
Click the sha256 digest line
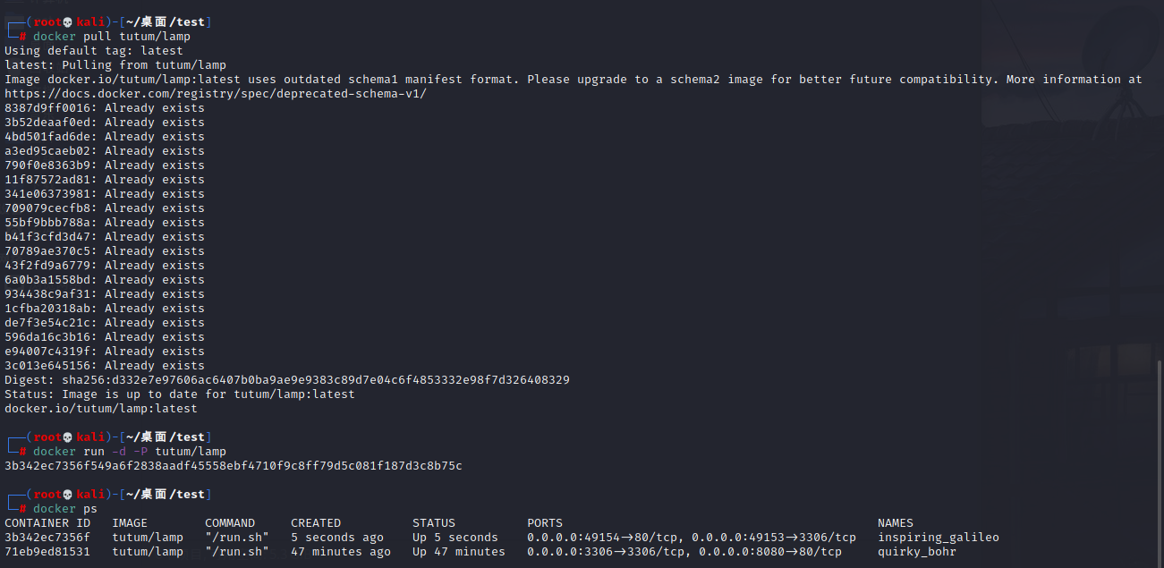[x=287, y=380]
